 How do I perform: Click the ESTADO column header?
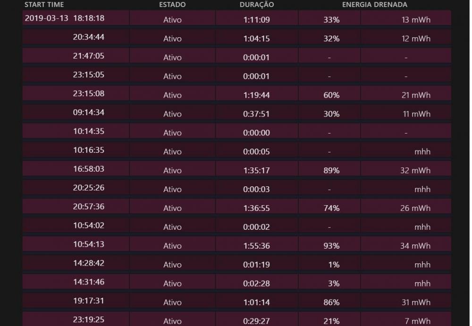(x=172, y=5)
